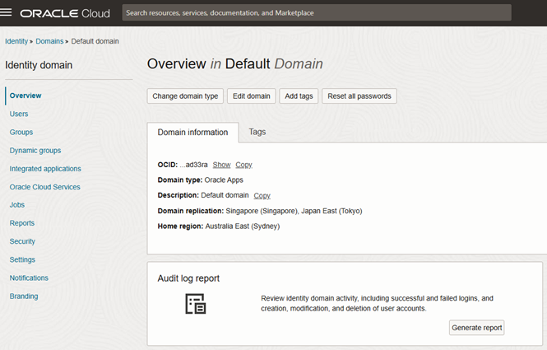Click the Overview in Default Domain heading

234,64
